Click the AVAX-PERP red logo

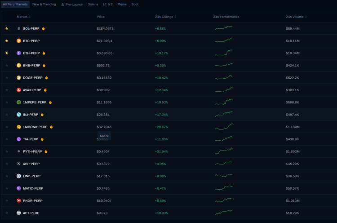tap(19, 90)
